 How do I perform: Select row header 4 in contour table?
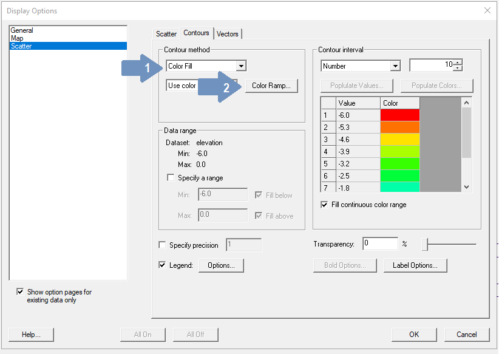pos(328,152)
